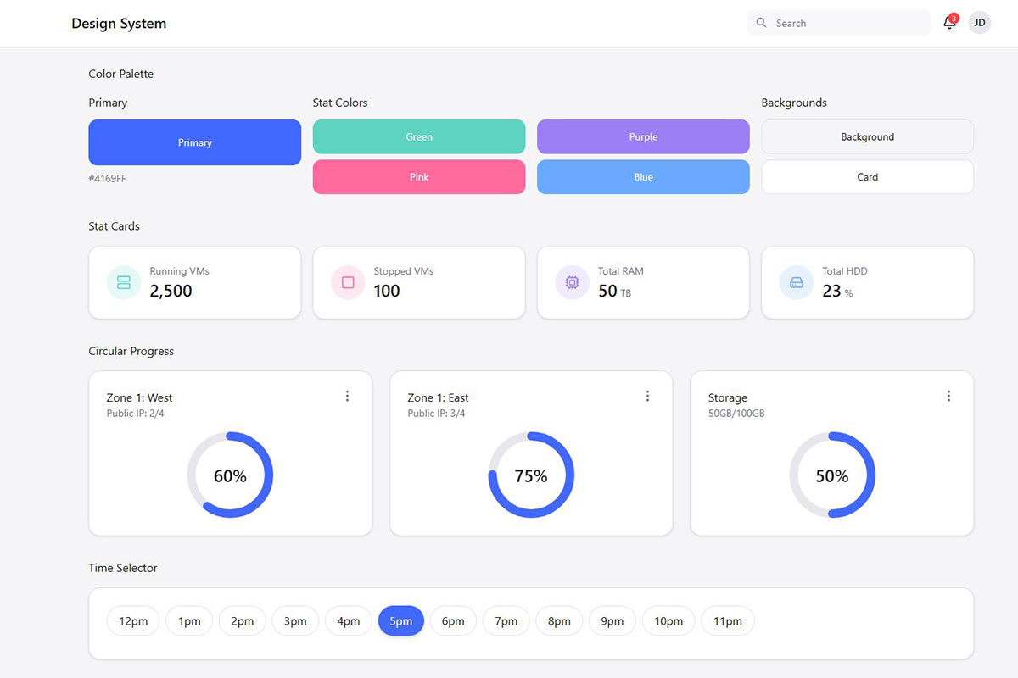Choose 11pm in the time selector
1018x678 pixels.
click(727, 621)
